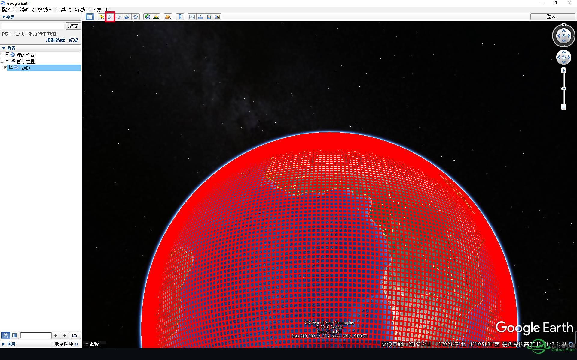
Task: Click the 搜尋 search button
Action: pyautogui.click(x=73, y=26)
